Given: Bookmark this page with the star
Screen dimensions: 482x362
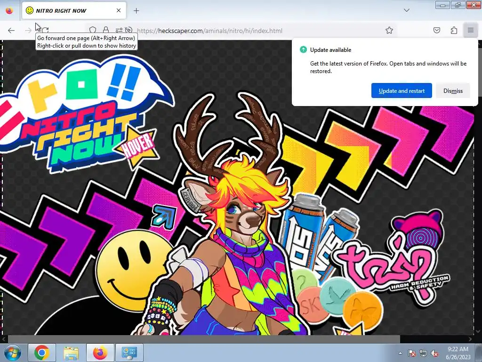Looking at the screenshot, I should click(389, 30).
